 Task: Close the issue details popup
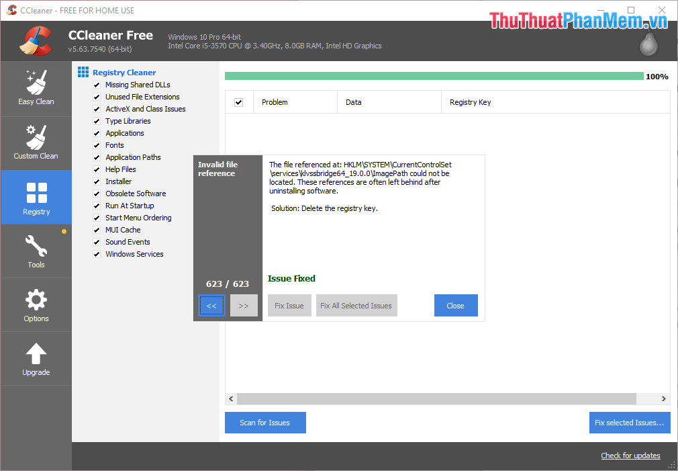point(456,305)
